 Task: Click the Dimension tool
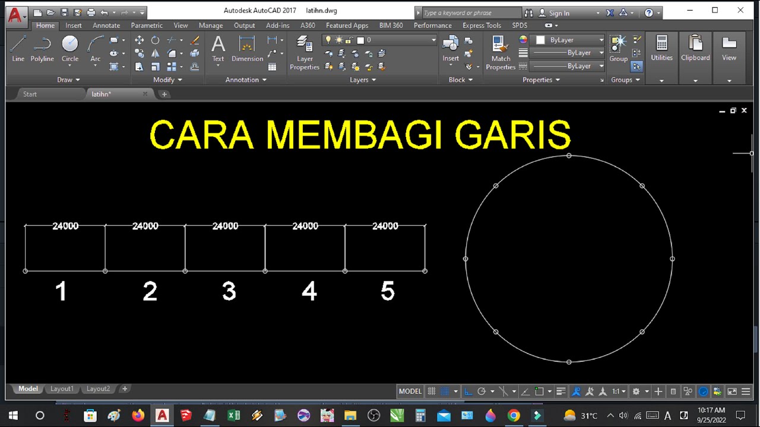(247, 49)
